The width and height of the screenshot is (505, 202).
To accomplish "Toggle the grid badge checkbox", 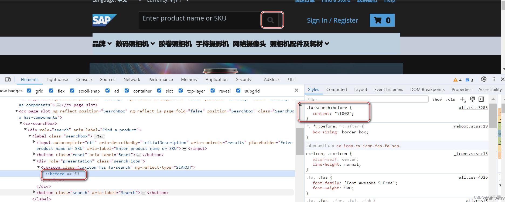I will (29, 91).
